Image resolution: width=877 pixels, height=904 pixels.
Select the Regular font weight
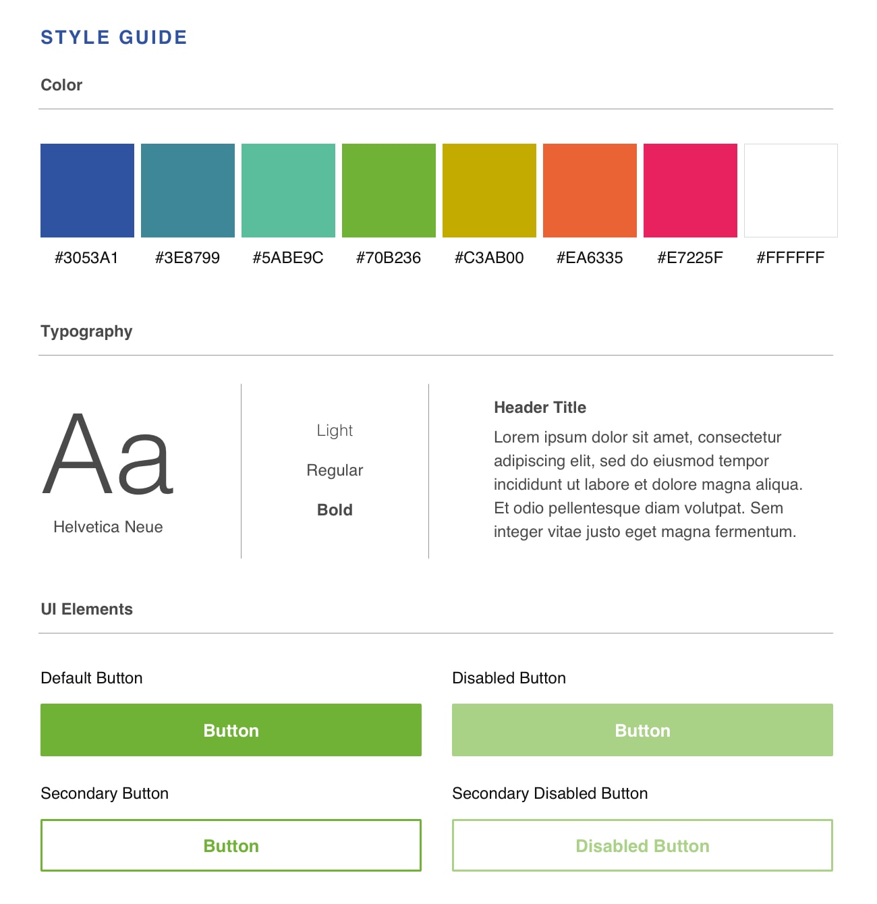pyautogui.click(x=335, y=470)
